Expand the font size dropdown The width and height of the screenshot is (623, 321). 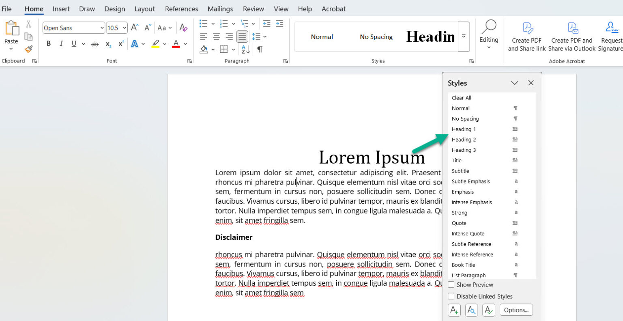coord(124,28)
